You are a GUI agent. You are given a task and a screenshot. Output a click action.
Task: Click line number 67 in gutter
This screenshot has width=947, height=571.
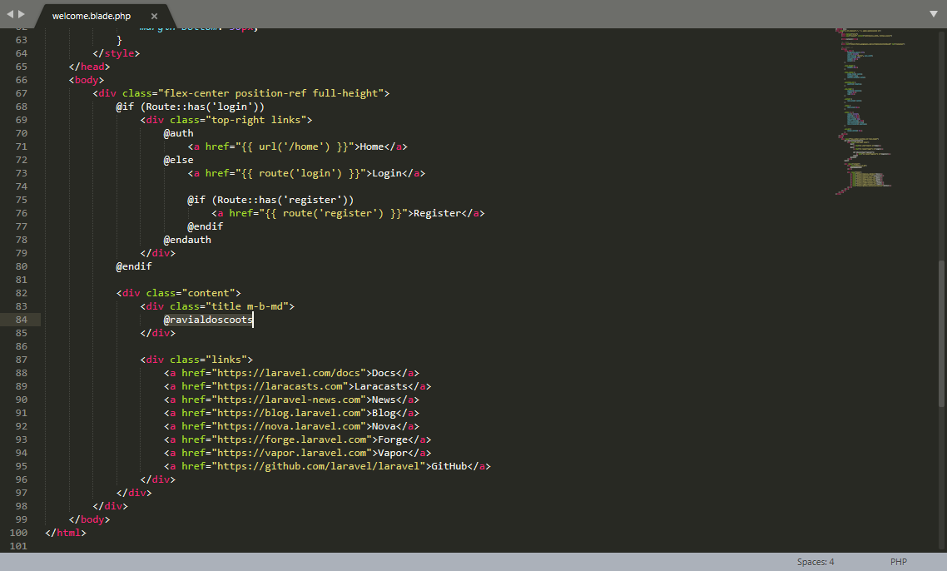click(21, 94)
